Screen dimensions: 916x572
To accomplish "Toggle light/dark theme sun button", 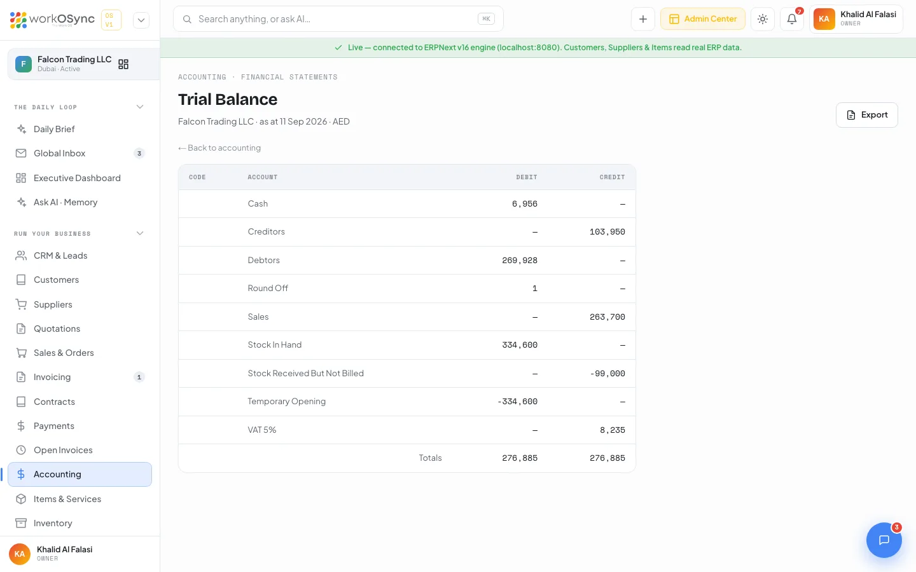I will click(x=763, y=19).
